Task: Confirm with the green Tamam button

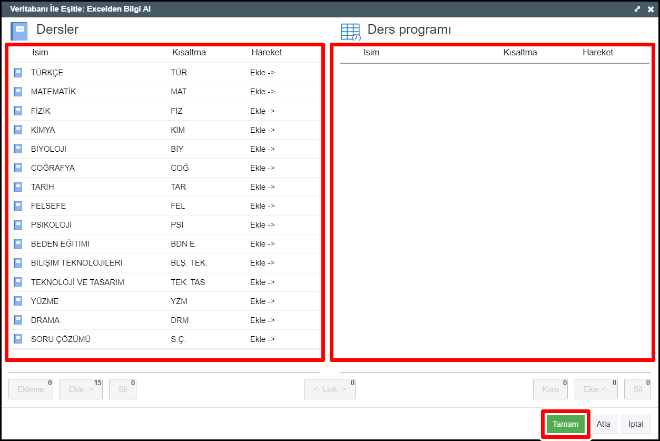Action: click(x=566, y=424)
